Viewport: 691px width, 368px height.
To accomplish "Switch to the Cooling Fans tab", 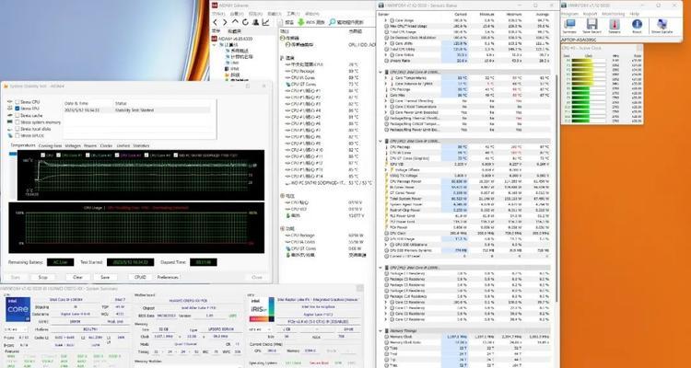I will pos(51,145).
